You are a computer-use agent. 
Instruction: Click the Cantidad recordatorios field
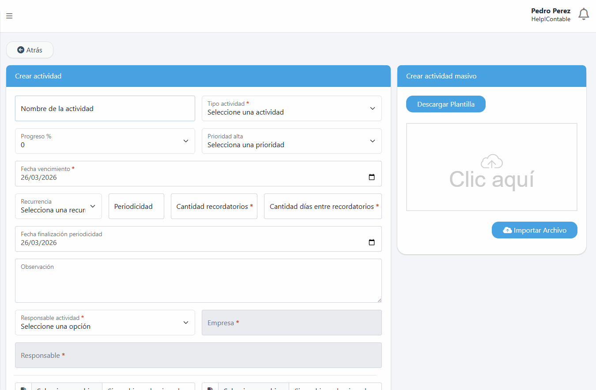point(214,206)
